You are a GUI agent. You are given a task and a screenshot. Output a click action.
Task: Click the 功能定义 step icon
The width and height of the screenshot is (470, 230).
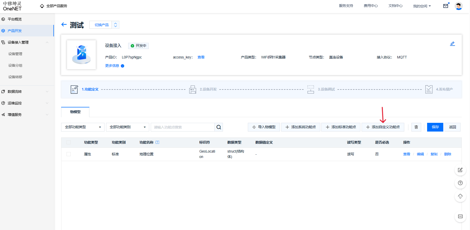pos(74,89)
